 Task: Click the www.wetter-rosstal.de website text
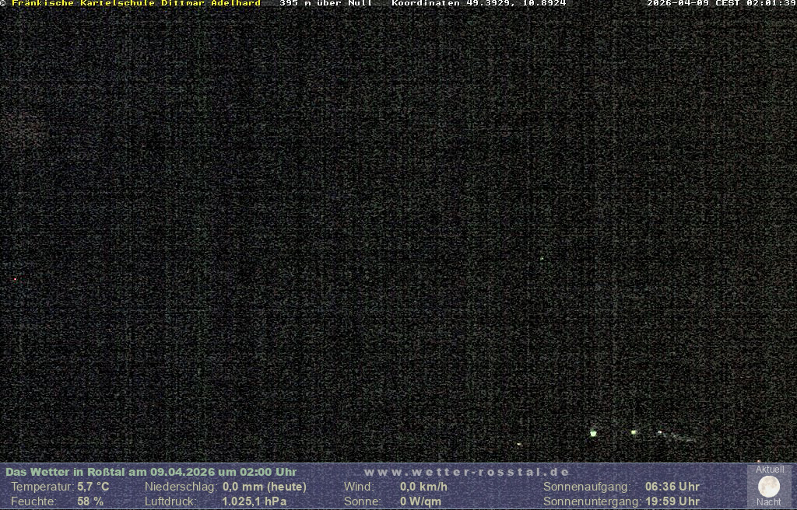point(467,472)
